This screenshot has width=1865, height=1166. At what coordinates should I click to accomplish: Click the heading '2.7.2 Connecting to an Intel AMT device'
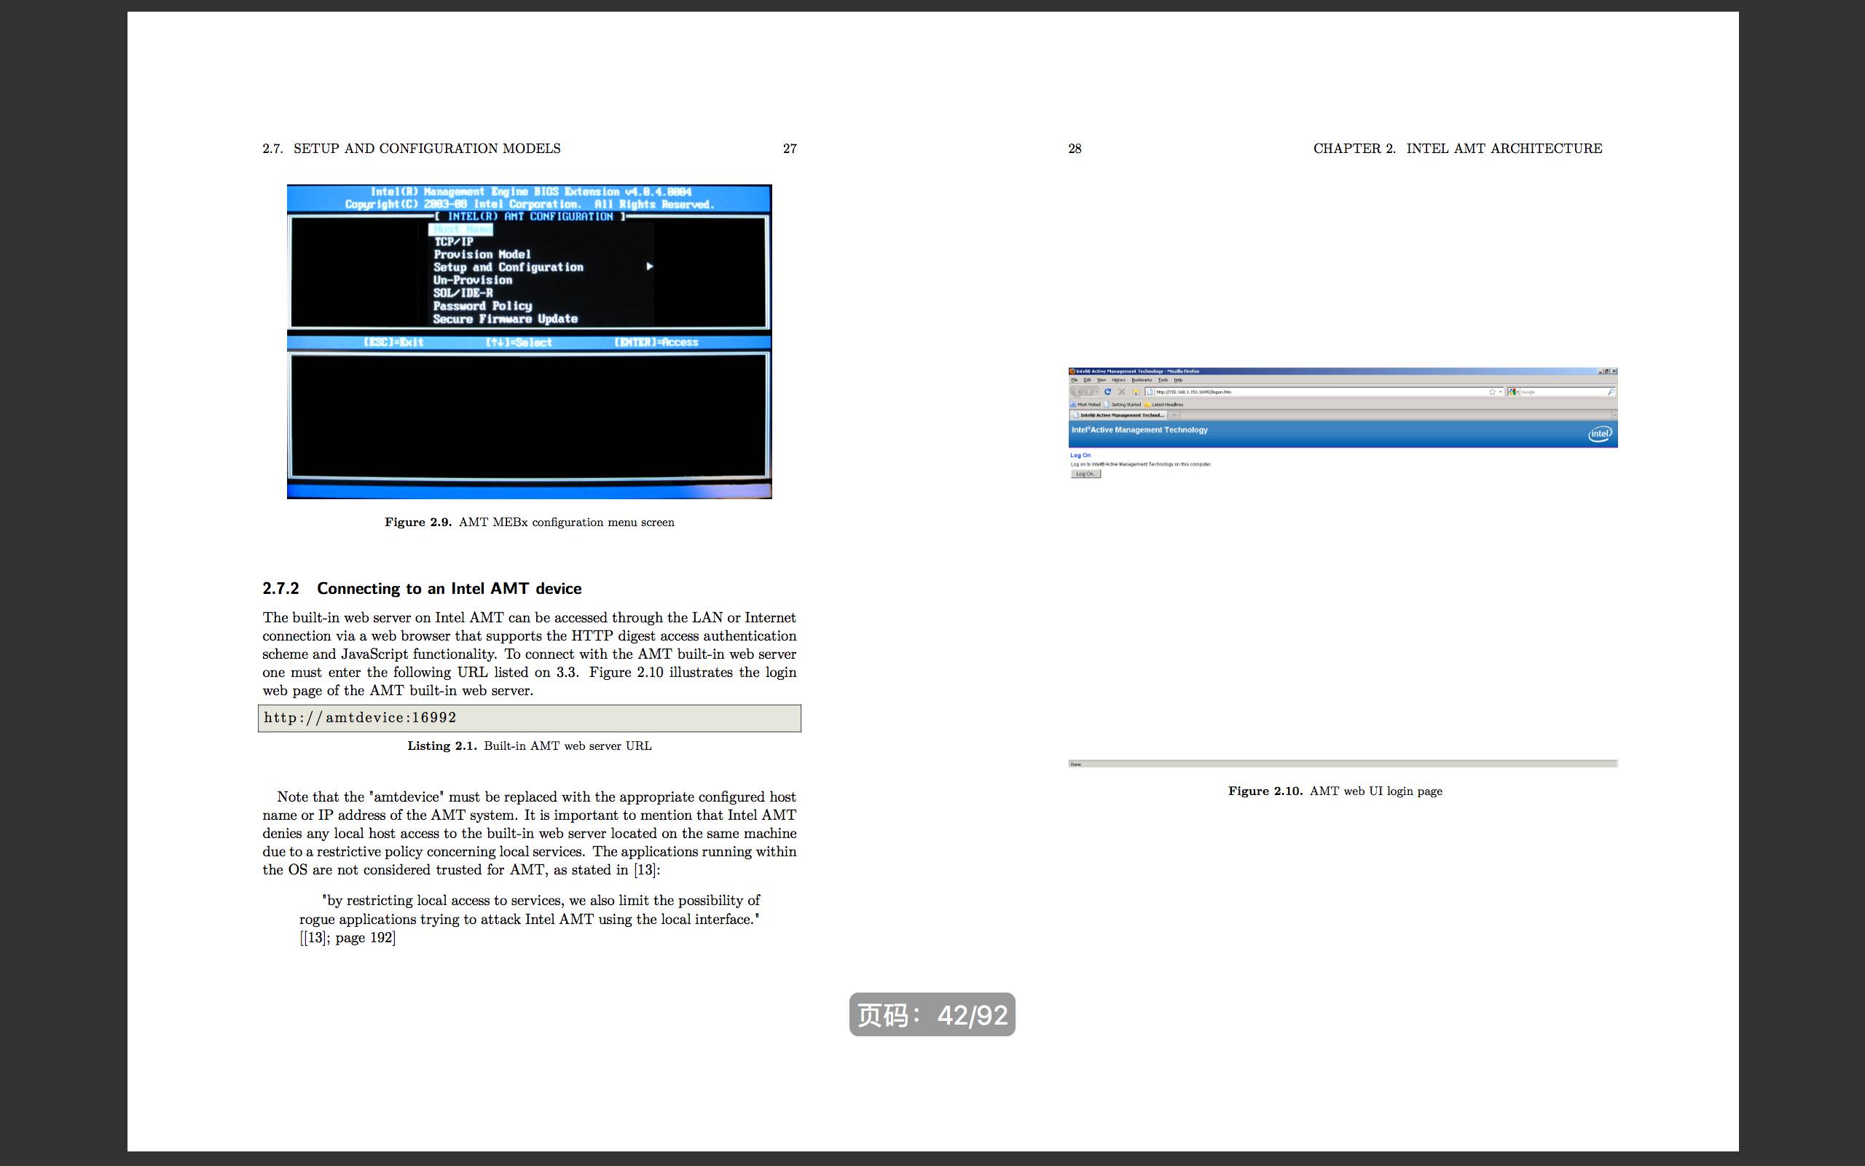[x=422, y=588]
